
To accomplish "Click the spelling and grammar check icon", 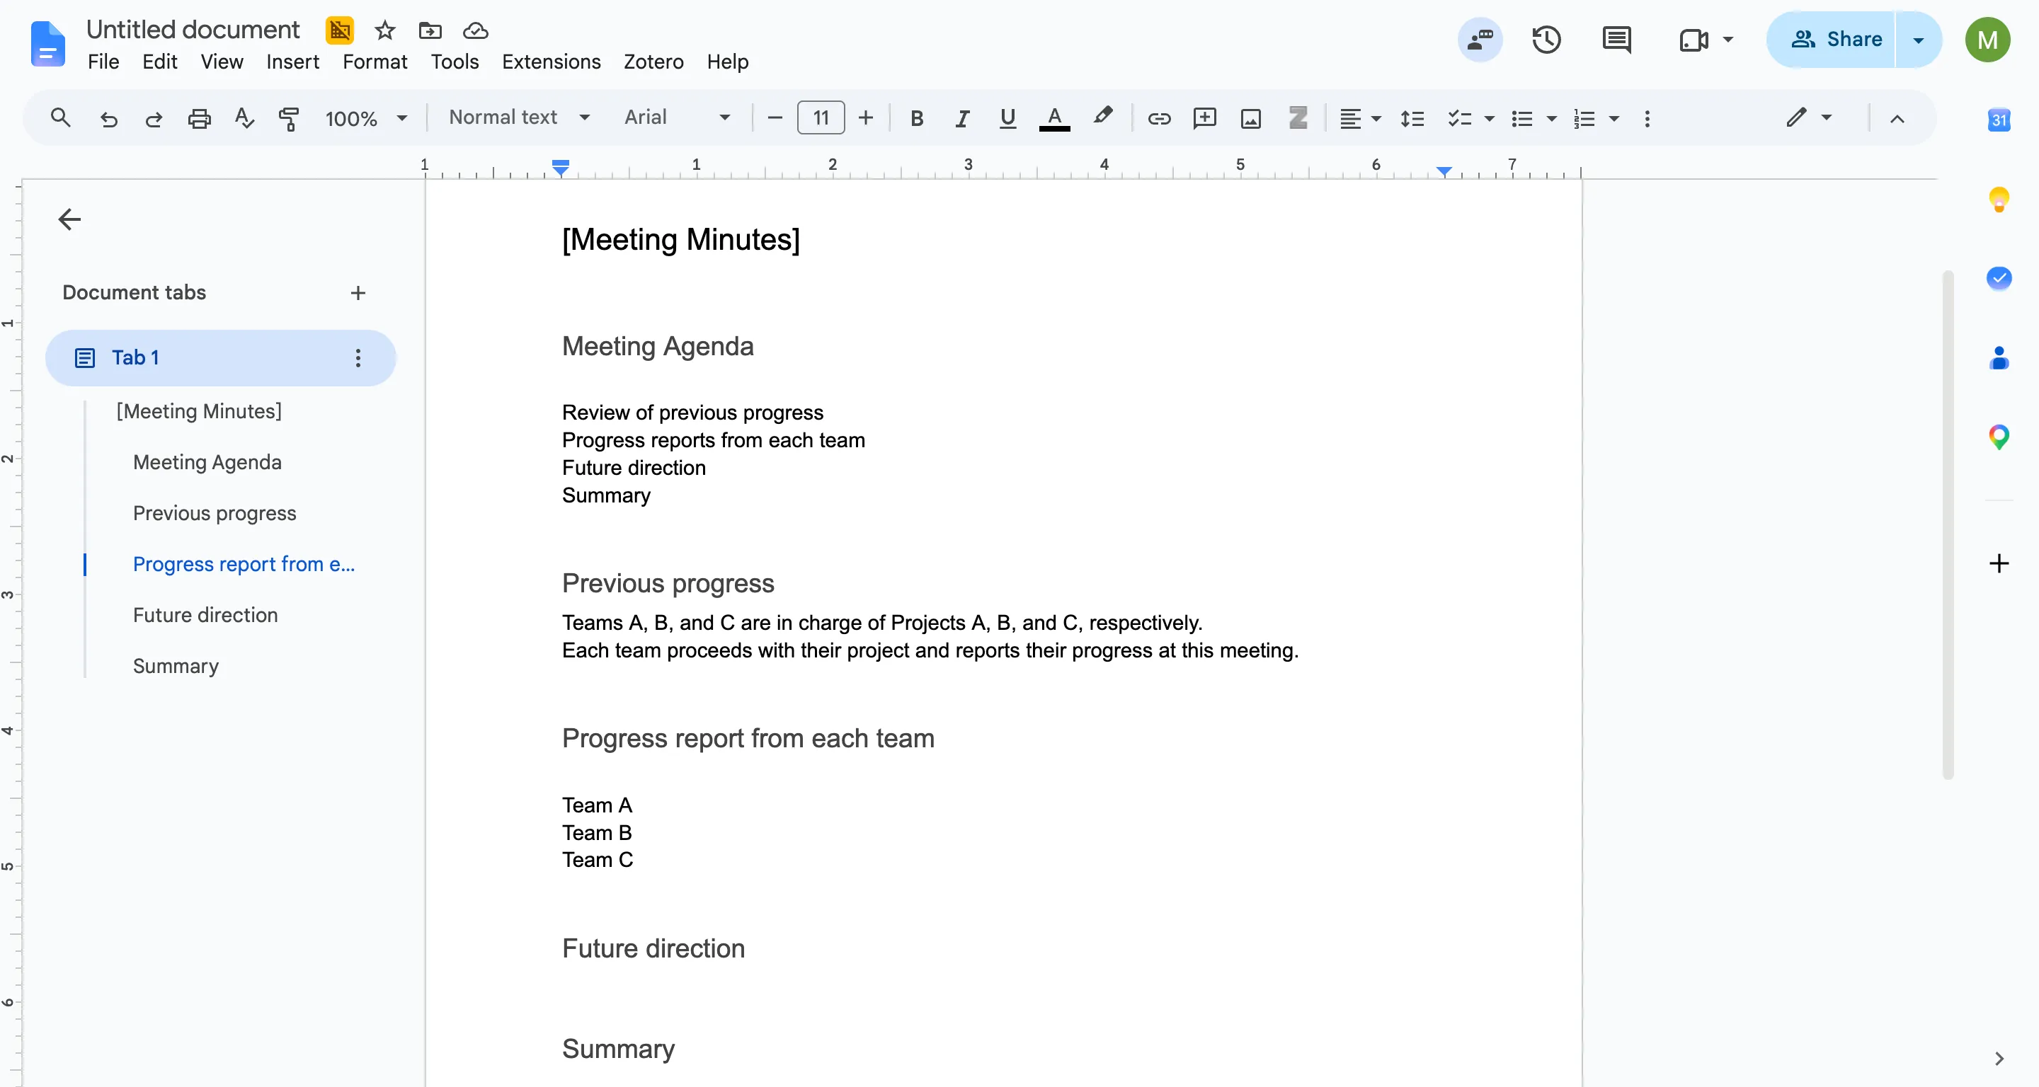I will (x=244, y=119).
